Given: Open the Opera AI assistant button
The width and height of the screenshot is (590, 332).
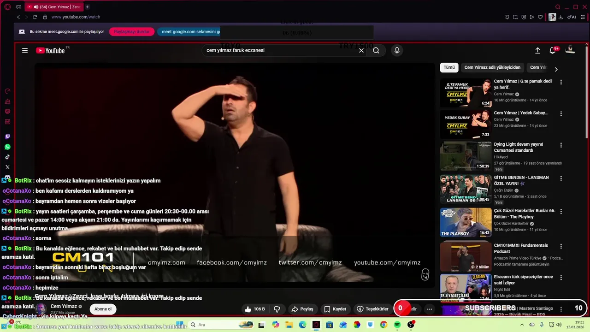Looking at the screenshot, I should (x=572, y=17).
